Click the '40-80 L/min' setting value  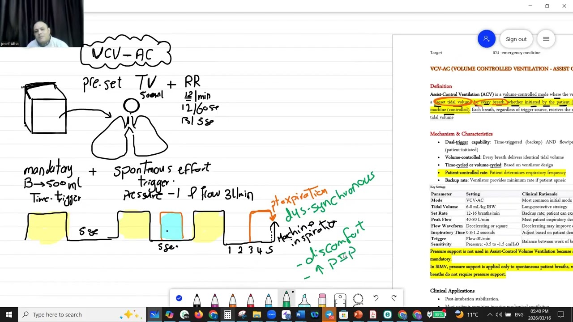click(477, 220)
